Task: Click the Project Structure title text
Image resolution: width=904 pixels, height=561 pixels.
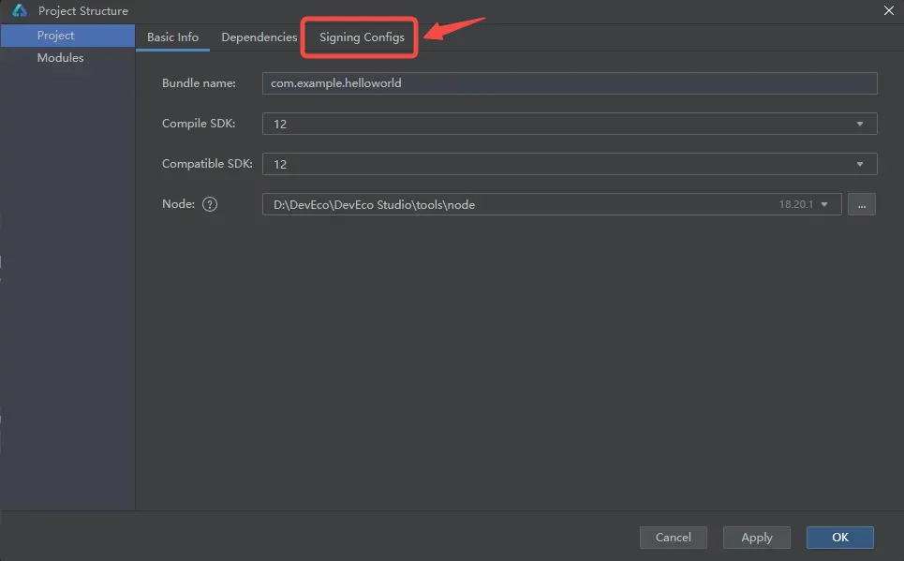Action: (83, 11)
